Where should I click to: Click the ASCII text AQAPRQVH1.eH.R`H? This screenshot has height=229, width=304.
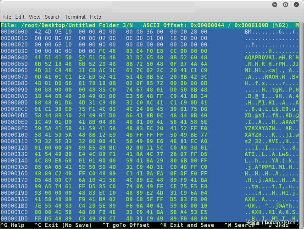click(x=272, y=57)
